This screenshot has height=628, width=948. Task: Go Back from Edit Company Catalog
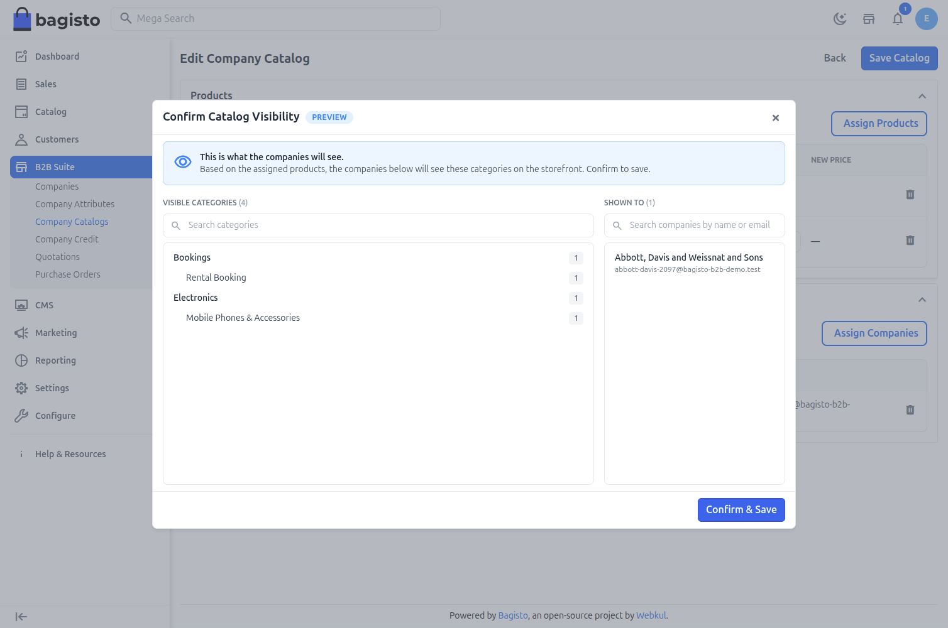point(835,58)
